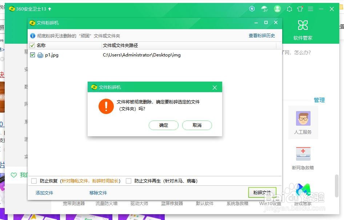Close the 文件粉碎机 confirmation dialog
This screenshot has width=344, height=220.
[215, 87]
